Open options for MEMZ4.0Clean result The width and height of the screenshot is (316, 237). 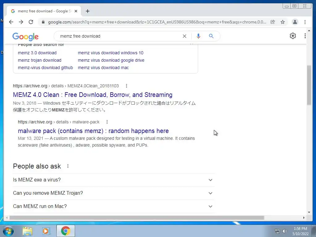point(126,86)
